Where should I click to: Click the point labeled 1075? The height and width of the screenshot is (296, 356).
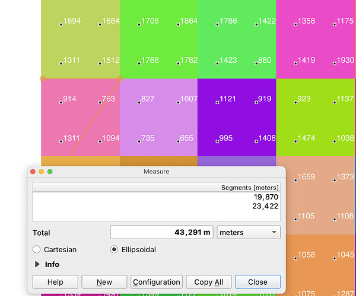[307, 293]
